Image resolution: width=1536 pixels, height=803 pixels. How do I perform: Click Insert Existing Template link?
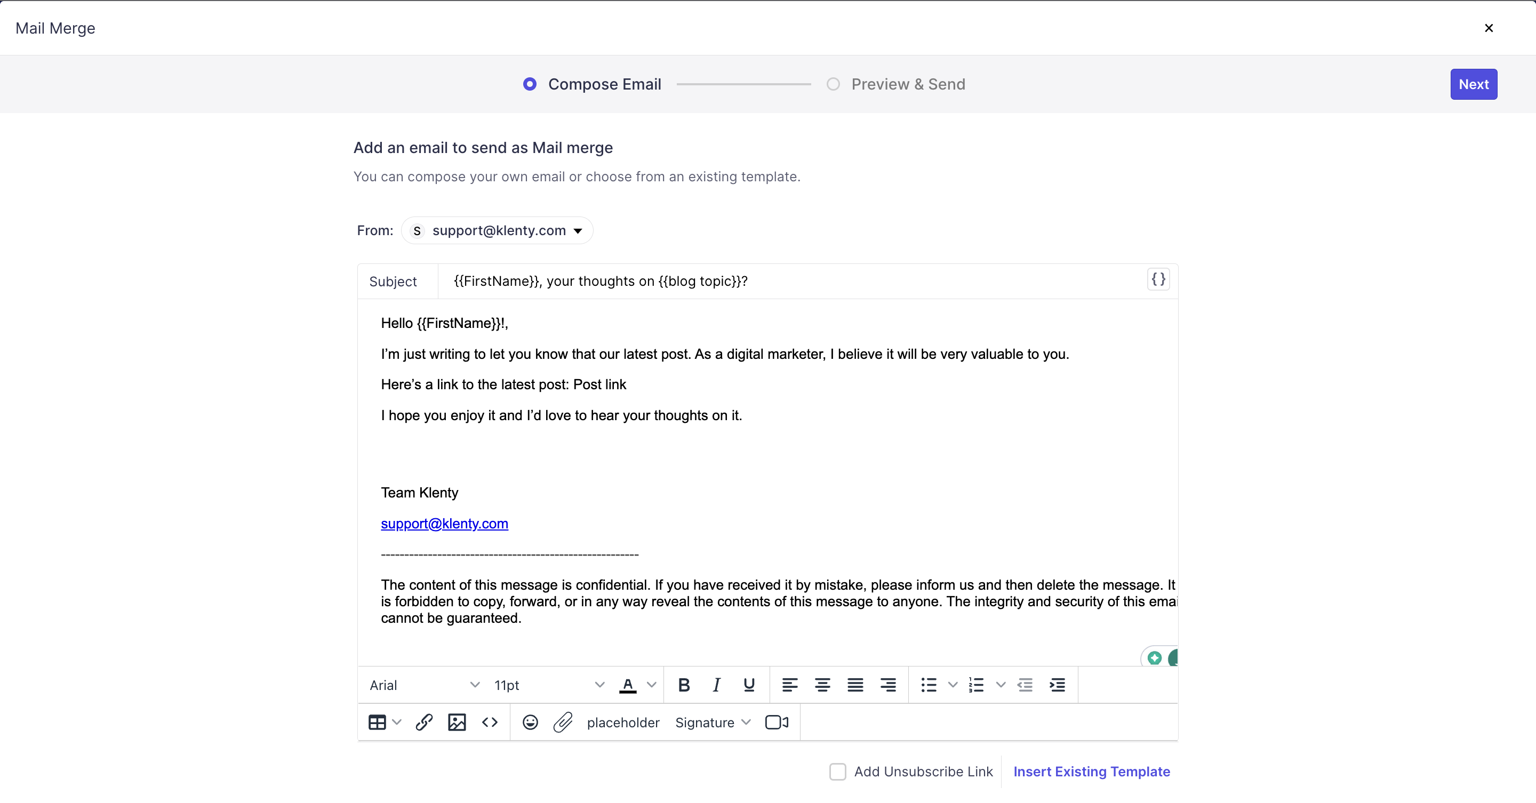(x=1091, y=772)
